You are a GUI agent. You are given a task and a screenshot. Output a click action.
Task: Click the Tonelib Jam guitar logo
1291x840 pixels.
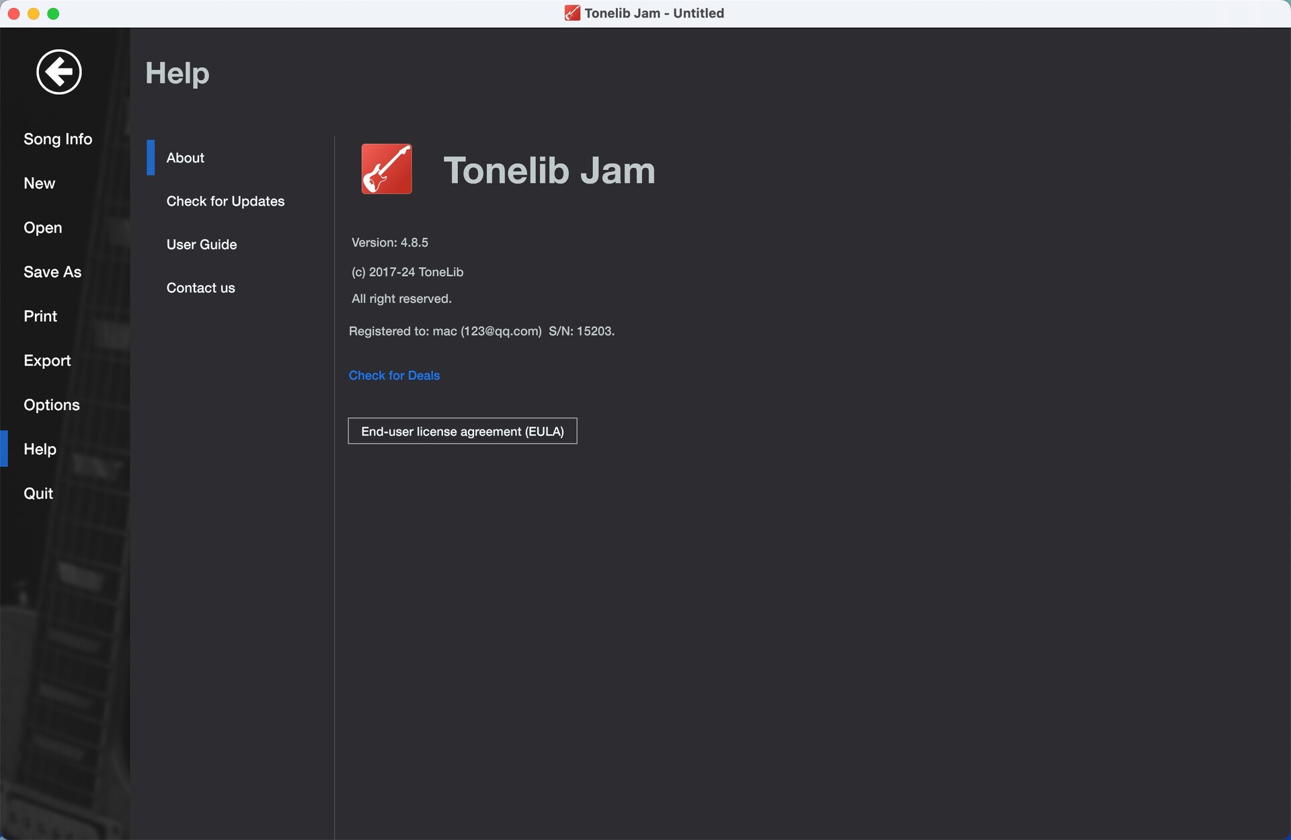tap(387, 169)
